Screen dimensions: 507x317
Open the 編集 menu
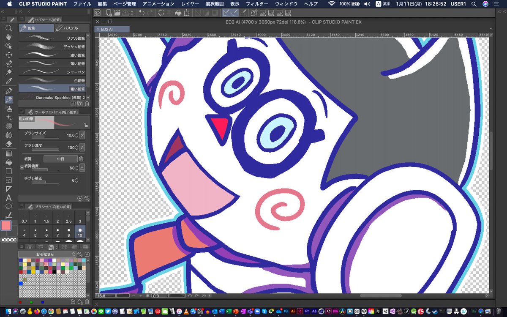pos(102,4)
